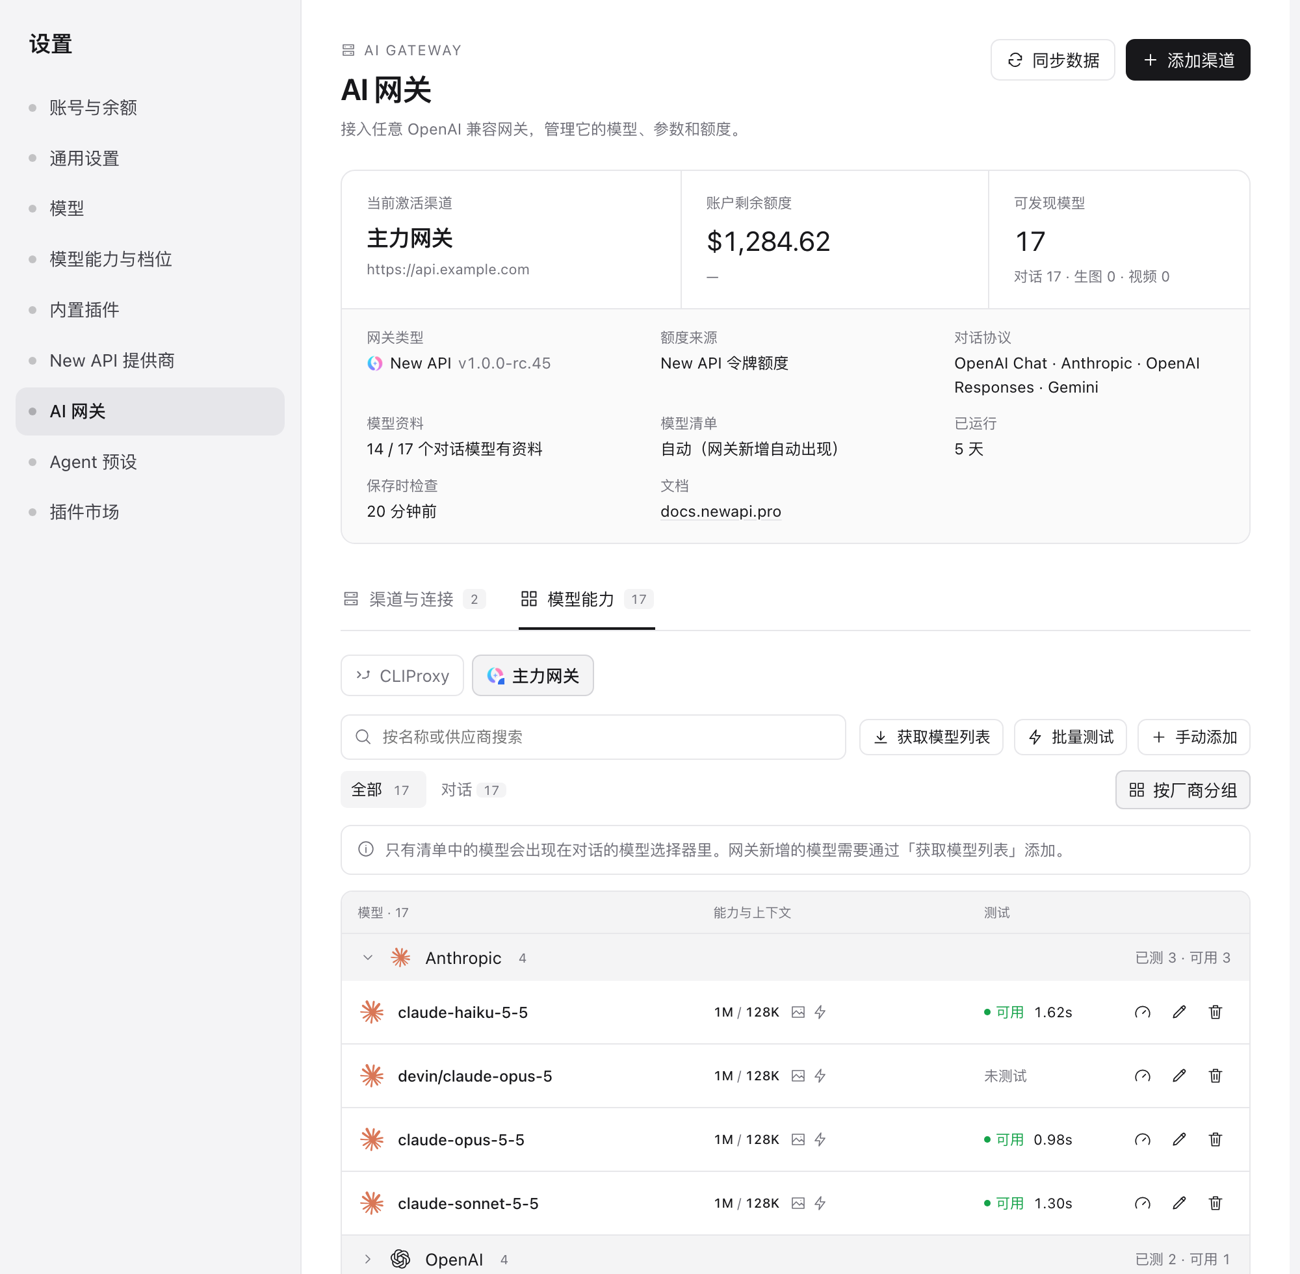Image resolution: width=1300 pixels, height=1274 pixels.
Task: Delete the claude-haiku-5-5 model
Action: point(1215,1013)
